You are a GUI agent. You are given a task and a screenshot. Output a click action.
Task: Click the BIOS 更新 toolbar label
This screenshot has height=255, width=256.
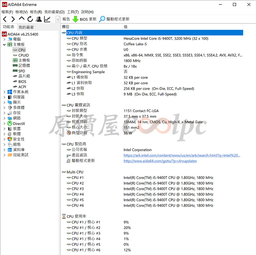[88, 19]
